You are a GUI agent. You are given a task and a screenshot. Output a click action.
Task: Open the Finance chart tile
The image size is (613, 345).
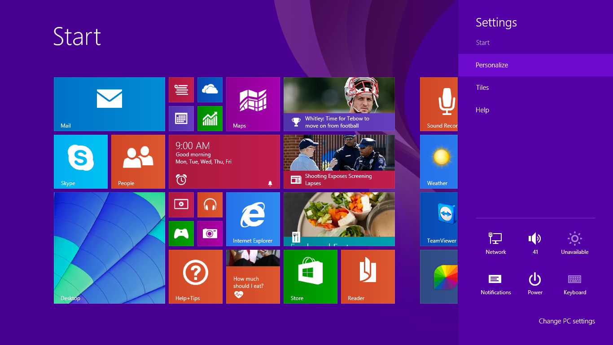tap(210, 118)
